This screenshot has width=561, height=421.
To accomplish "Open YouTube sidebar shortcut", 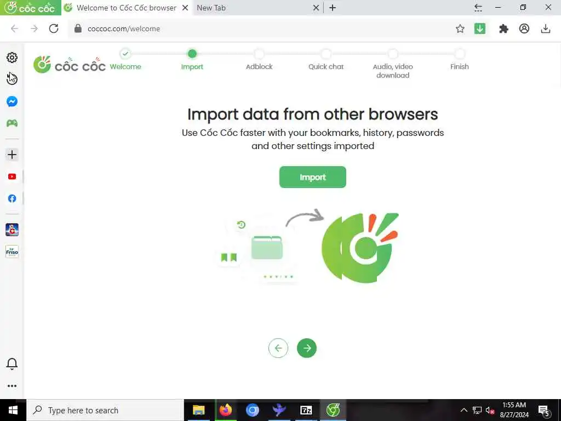I will [12, 177].
